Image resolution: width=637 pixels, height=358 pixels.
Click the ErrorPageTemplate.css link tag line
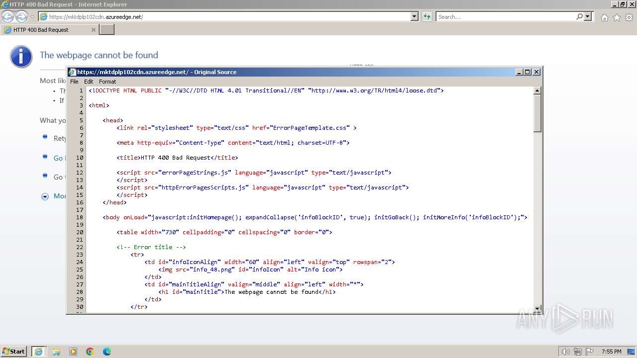pyautogui.click(x=236, y=128)
